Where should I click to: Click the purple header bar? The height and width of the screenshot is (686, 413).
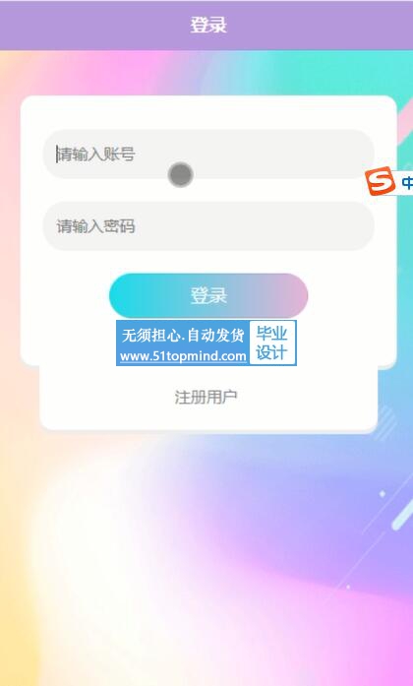206,26
